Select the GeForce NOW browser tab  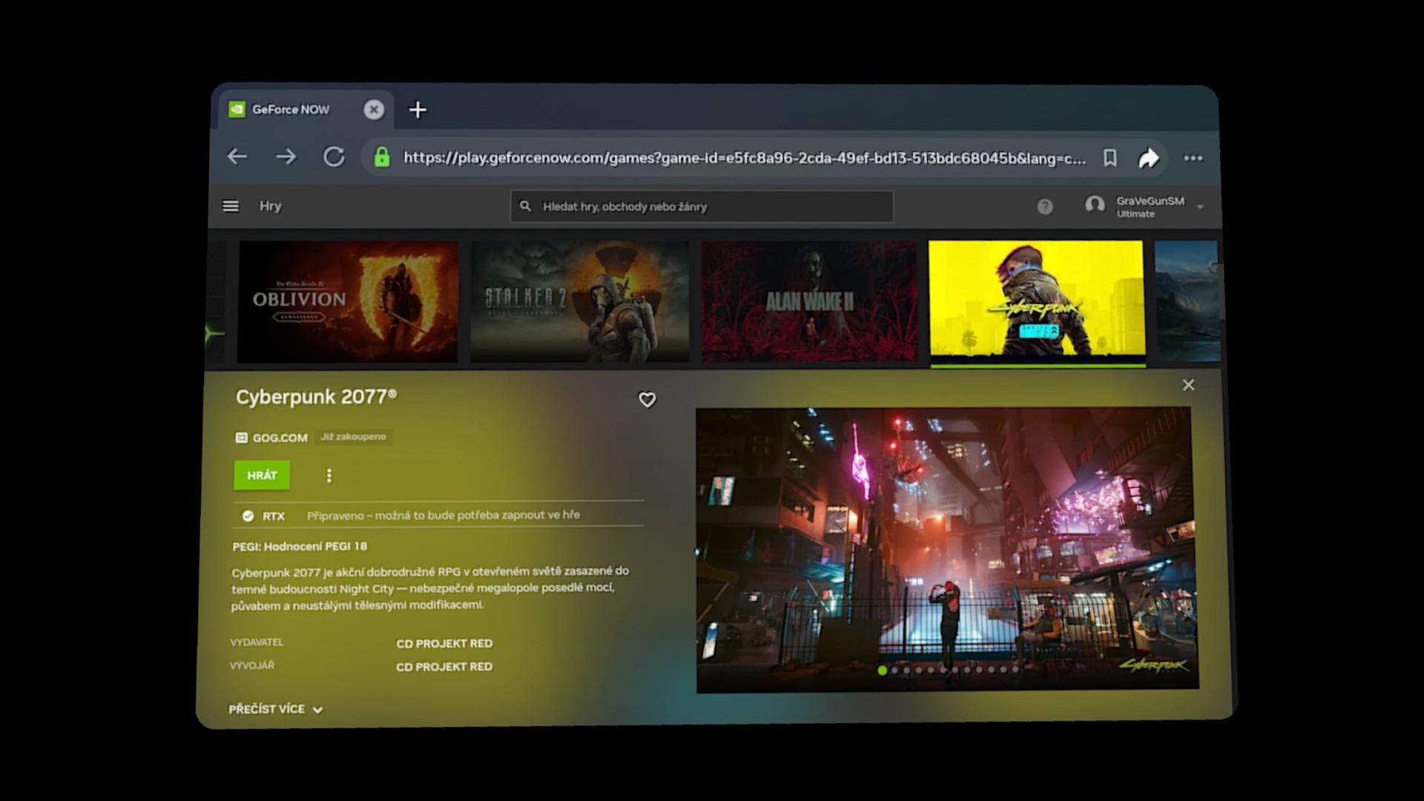point(306,110)
